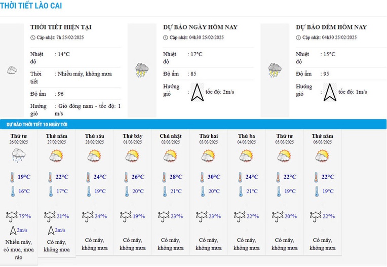The height and width of the screenshot is (267, 387).
Task: Click the partly sunny icon for 27/02/2025
Action: click(x=56, y=156)
